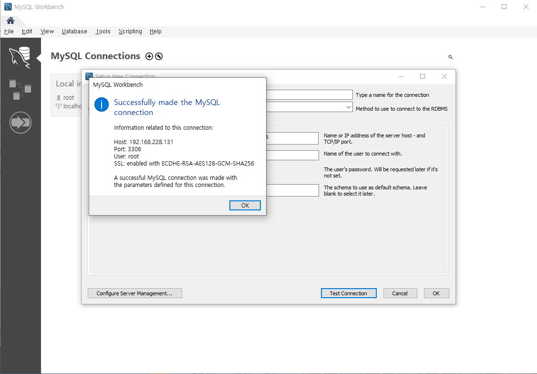Open the Help menu
The image size is (537, 374).
(155, 31)
